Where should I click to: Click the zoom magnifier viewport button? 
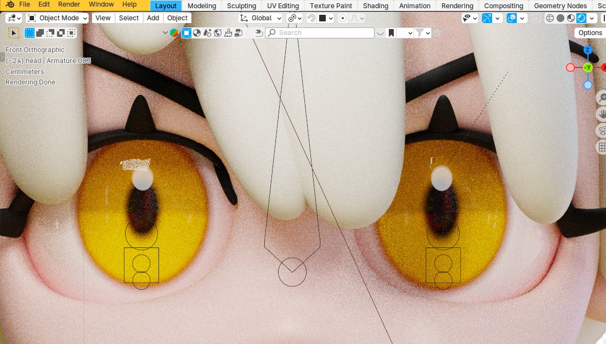[x=602, y=98]
